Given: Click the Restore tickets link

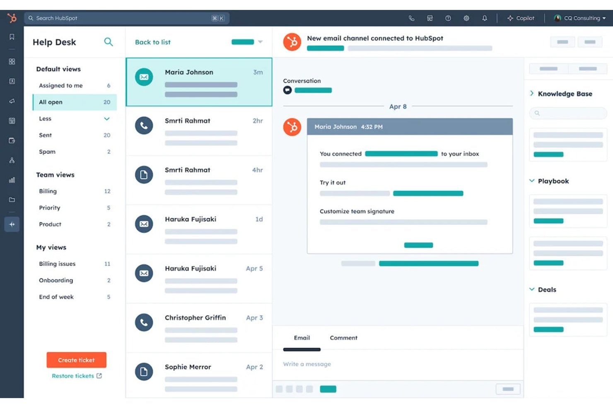Looking at the screenshot, I should click(77, 376).
